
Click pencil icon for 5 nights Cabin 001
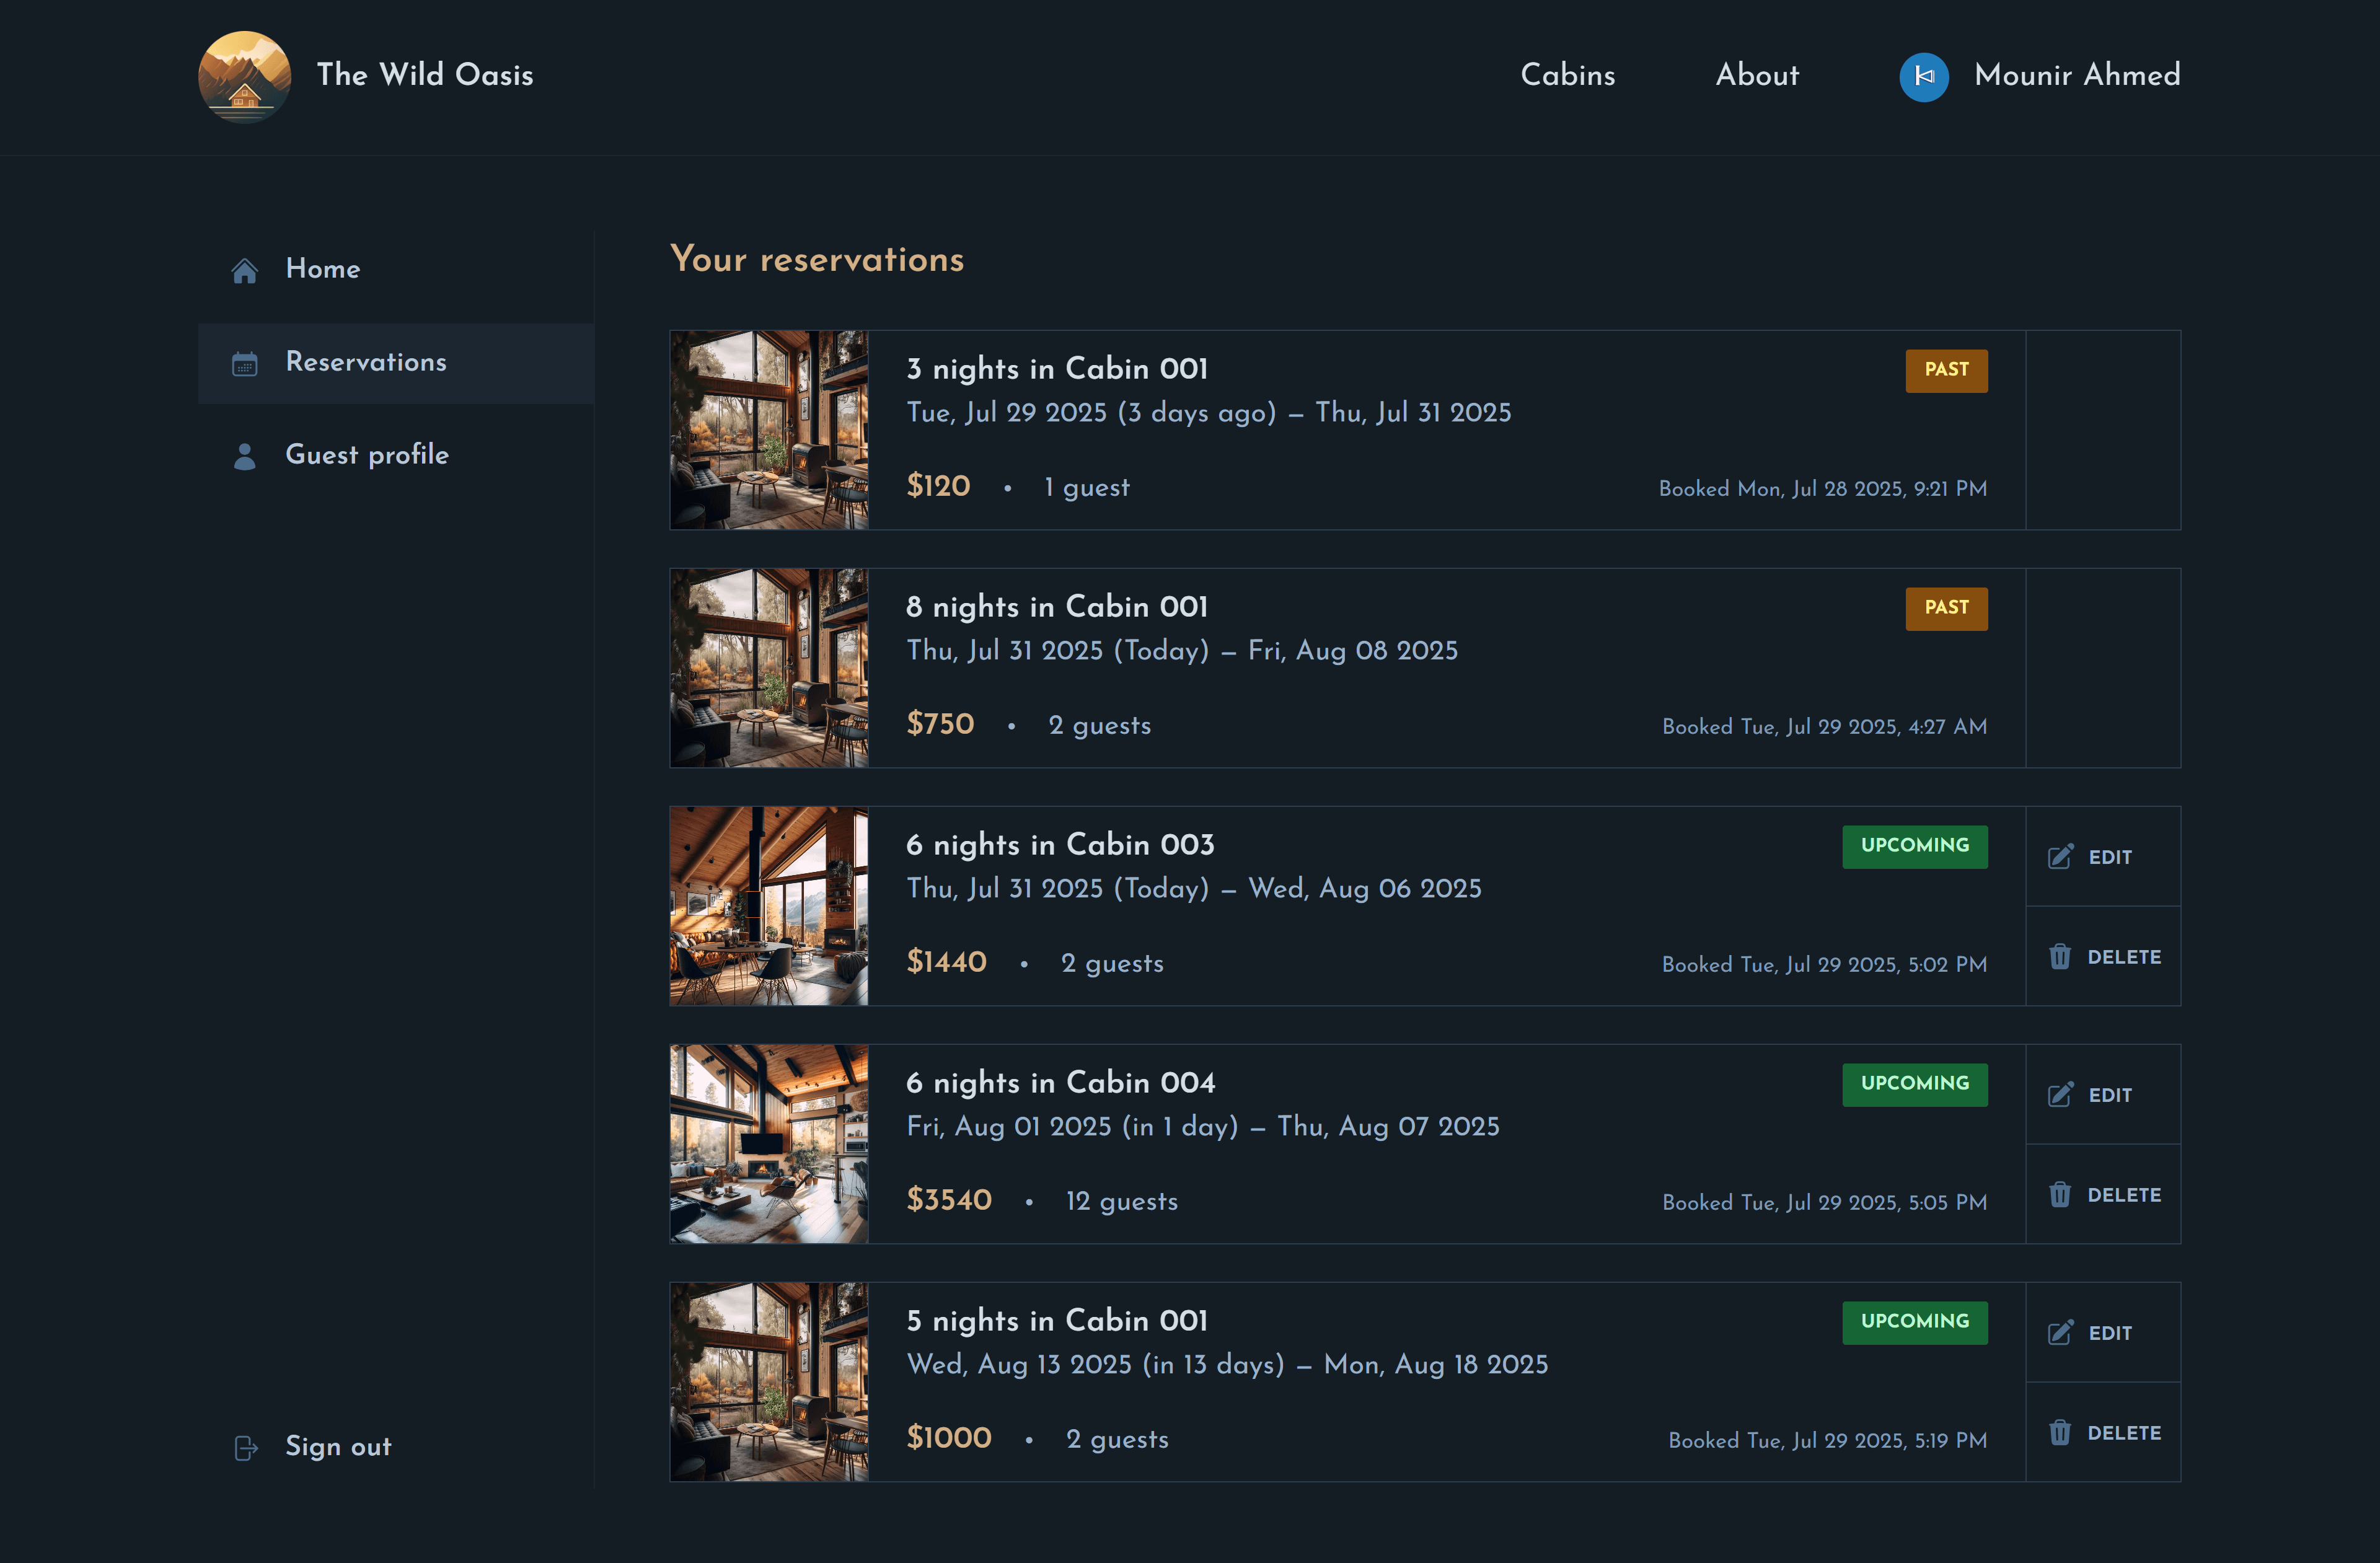coord(2060,1333)
